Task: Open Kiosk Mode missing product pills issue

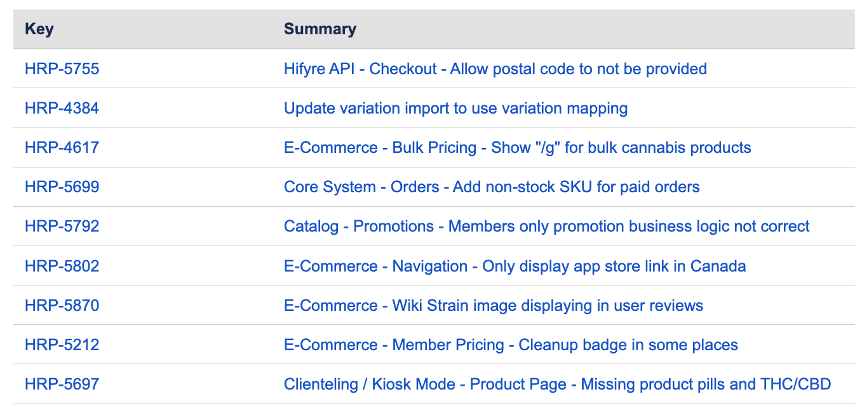Action: 557,384
